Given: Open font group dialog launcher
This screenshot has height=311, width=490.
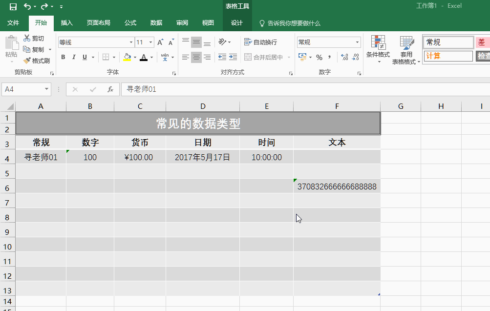Looking at the screenshot, I should click(174, 73).
